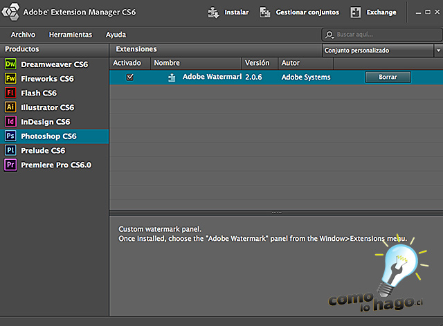Click the Dreamweaver CS6 Dw icon
443x326 pixels.
10,64
